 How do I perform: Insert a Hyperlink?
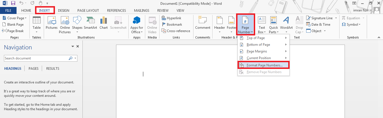172,18
